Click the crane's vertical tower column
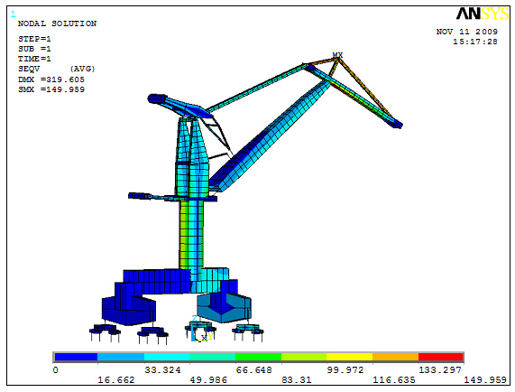This screenshot has width=515, height=392. pyautogui.click(x=191, y=234)
